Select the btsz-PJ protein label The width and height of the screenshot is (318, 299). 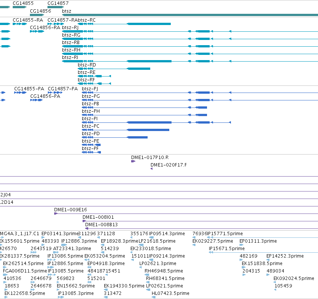click(90, 89)
